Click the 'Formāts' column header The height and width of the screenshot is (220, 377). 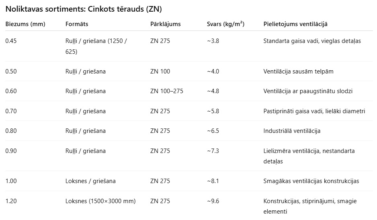77,24
